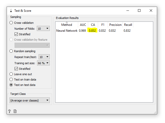Expand the Training set size dropdown
The height and width of the screenshot is (123, 165).
(43, 63)
